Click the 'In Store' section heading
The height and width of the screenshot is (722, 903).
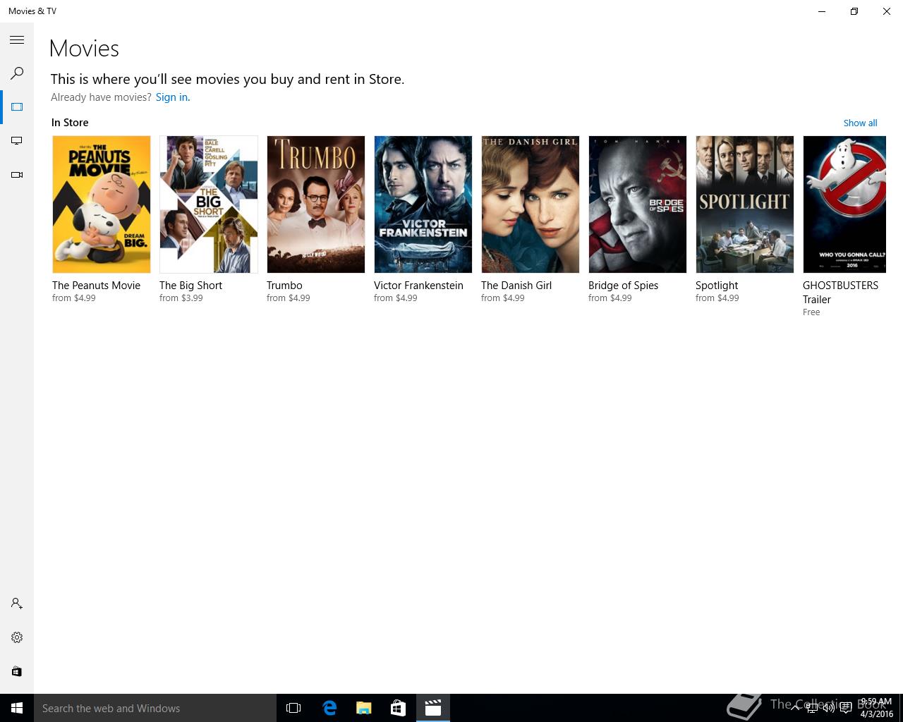click(x=70, y=123)
